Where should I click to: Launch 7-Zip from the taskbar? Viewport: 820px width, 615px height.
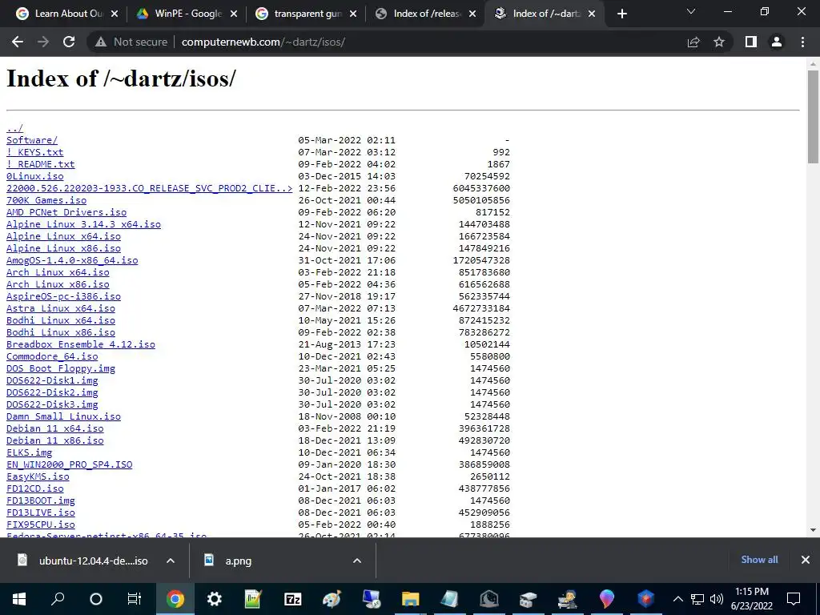point(292,599)
